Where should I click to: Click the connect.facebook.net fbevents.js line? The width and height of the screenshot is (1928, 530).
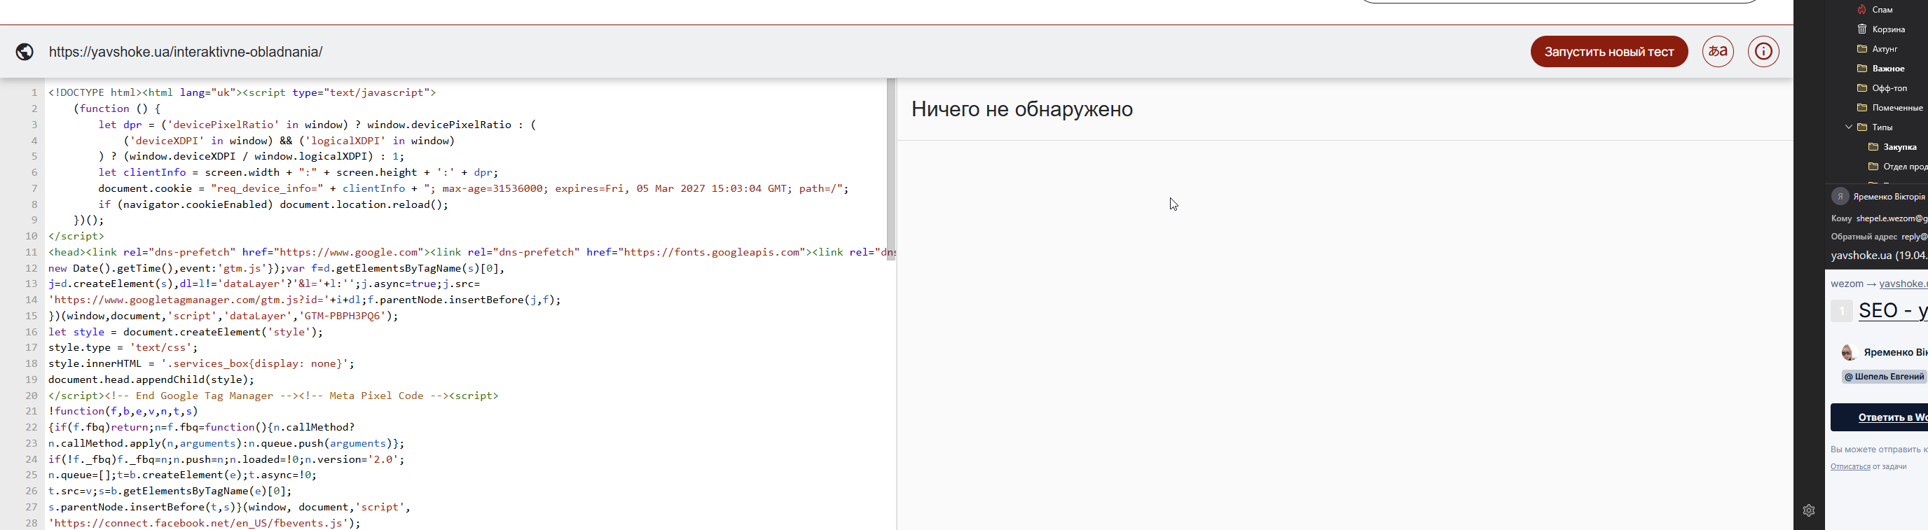tap(205, 523)
